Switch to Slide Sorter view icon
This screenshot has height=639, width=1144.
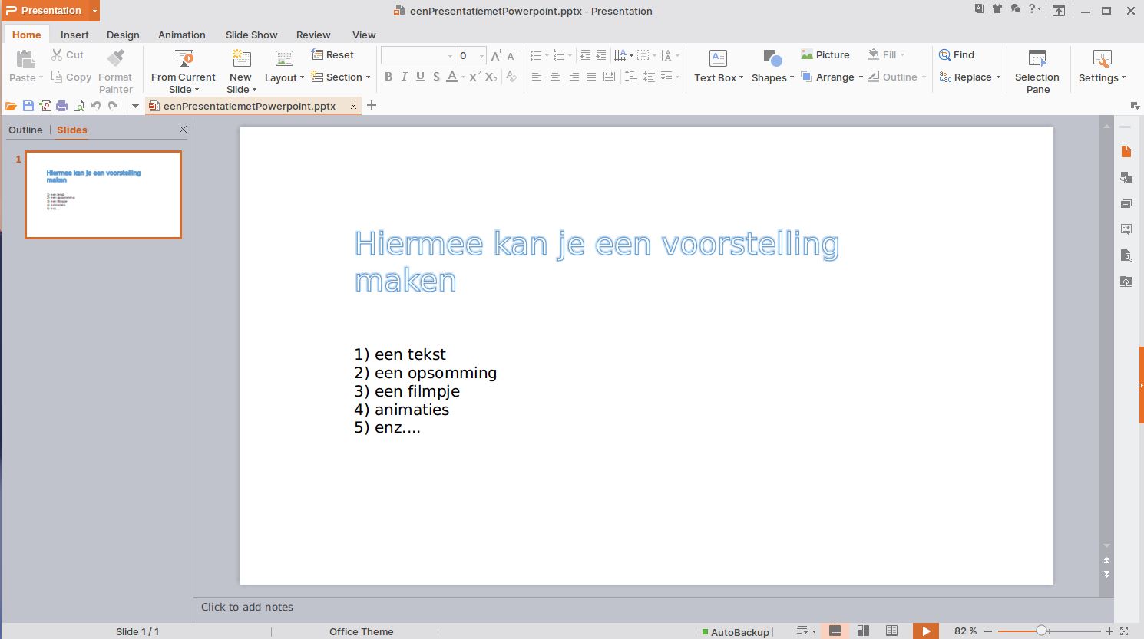pos(863,631)
